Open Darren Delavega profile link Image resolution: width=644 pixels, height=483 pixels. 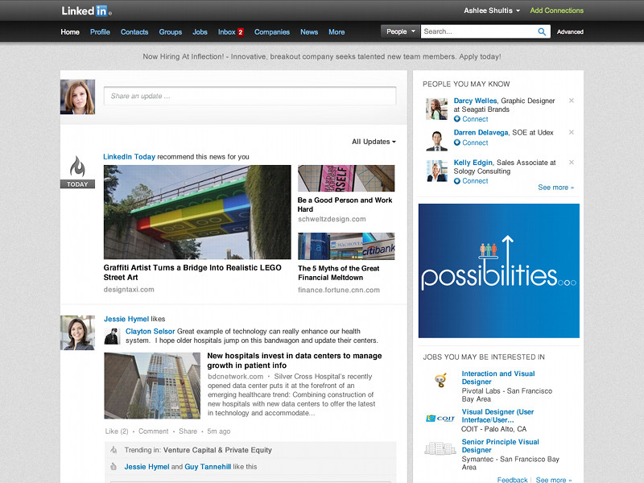(x=481, y=133)
